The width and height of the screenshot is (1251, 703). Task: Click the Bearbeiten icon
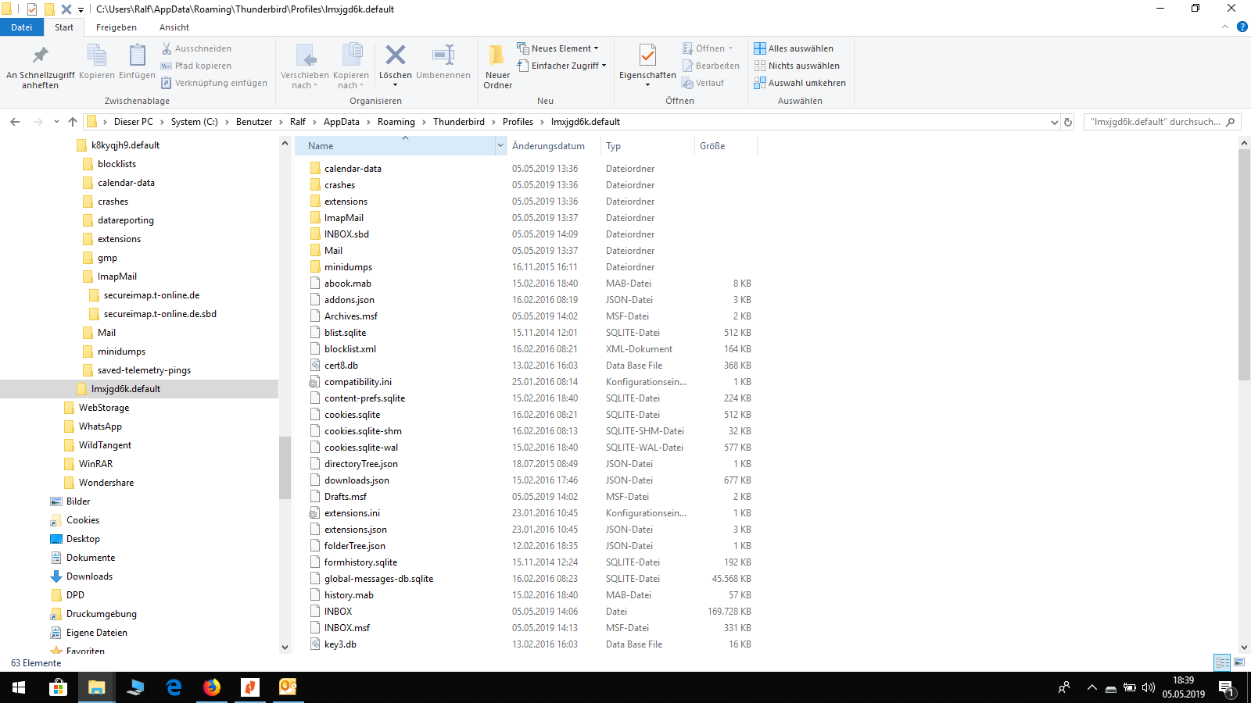[688, 66]
